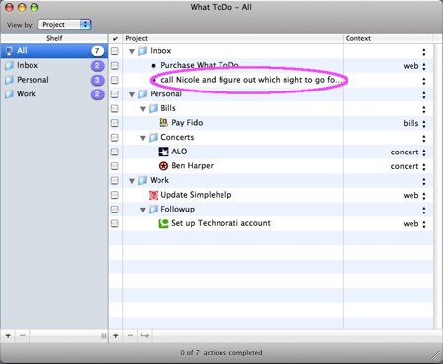Open context stepper for ALO row
This screenshot has height=364, width=443.
[424, 152]
